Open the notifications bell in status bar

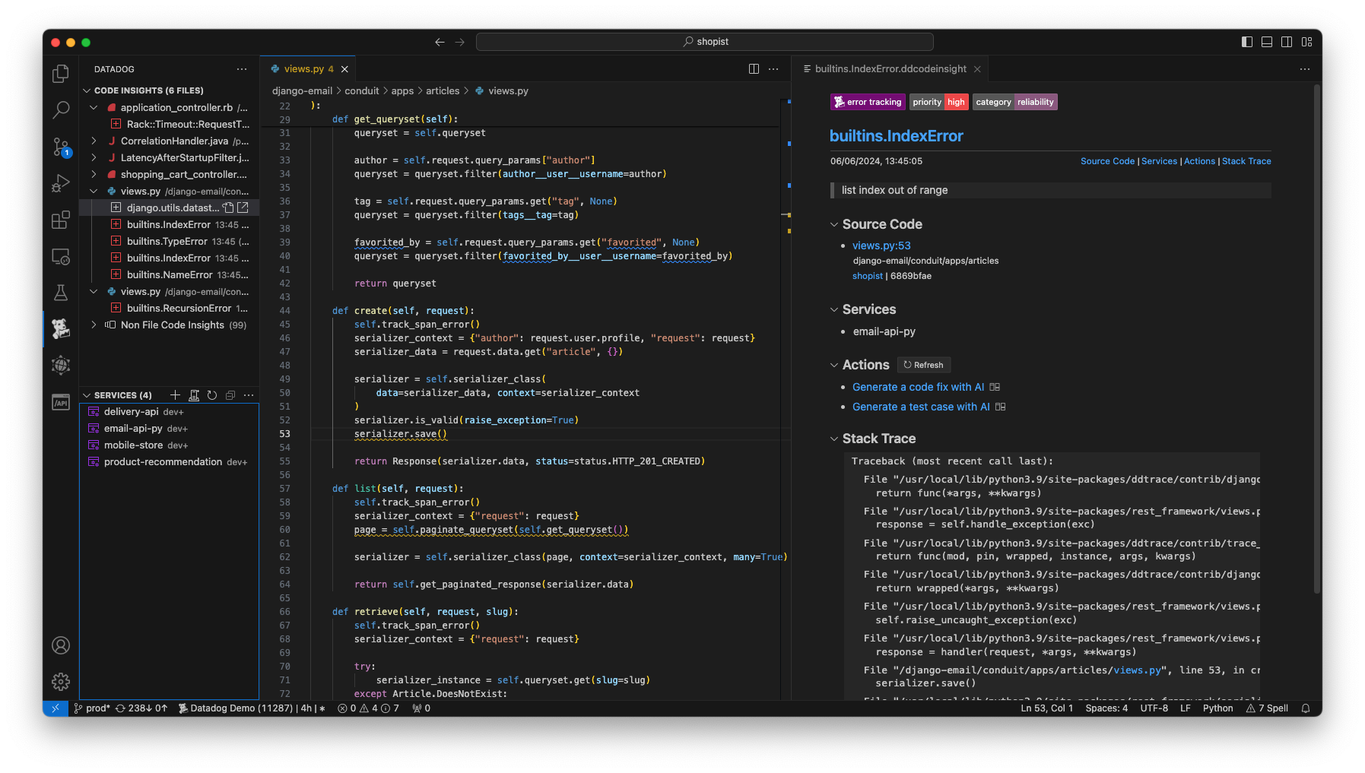(1306, 708)
